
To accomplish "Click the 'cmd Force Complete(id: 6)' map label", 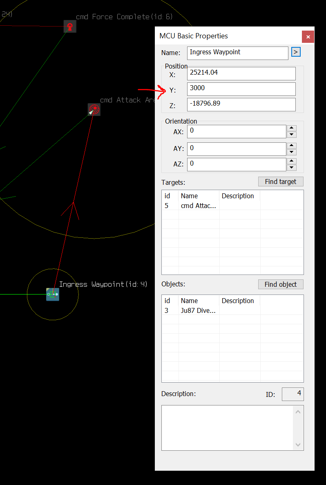I will [x=124, y=17].
